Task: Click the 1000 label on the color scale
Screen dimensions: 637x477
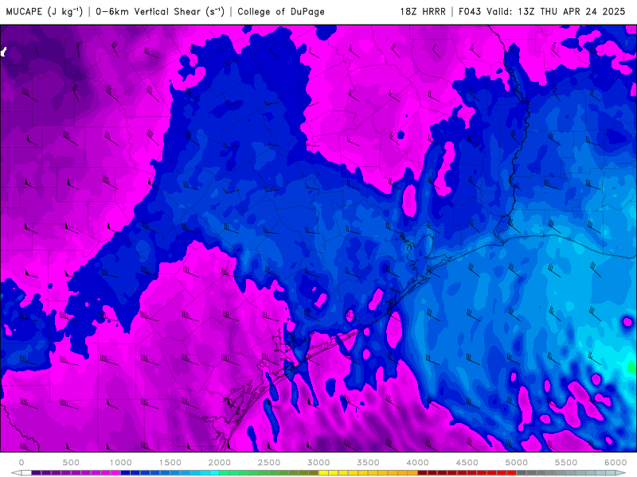Action: [120, 463]
